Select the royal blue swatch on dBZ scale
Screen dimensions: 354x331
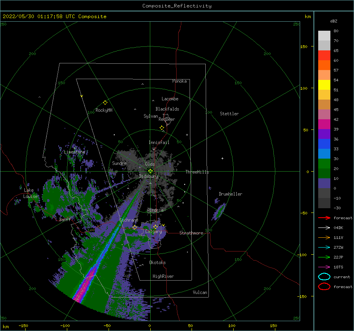(x=324, y=144)
